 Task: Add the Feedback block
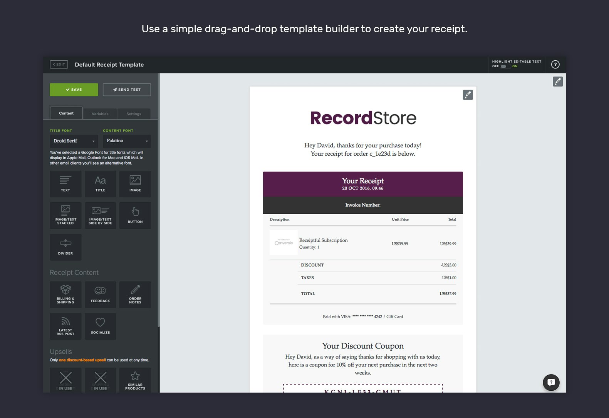pyautogui.click(x=100, y=295)
